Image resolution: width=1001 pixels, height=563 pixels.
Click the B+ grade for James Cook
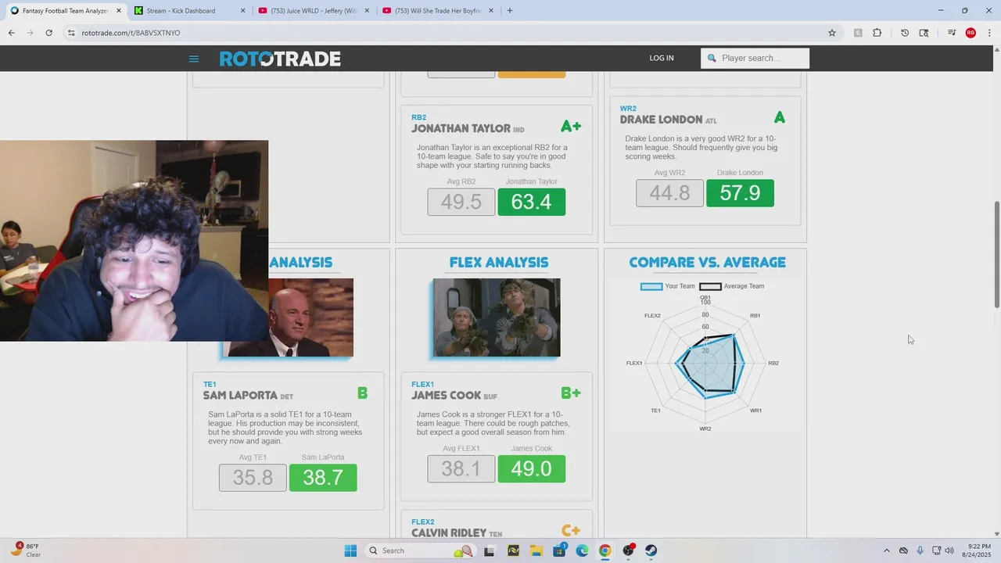pyautogui.click(x=571, y=393)
